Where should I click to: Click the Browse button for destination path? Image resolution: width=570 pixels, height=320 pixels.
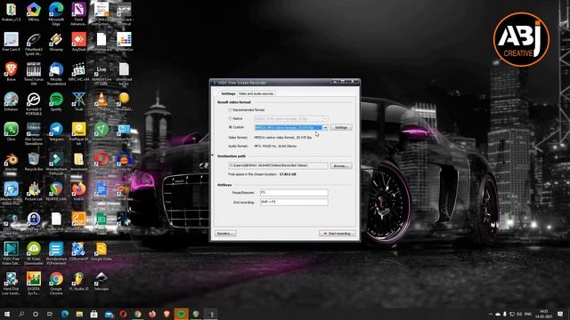click(341, 166)
